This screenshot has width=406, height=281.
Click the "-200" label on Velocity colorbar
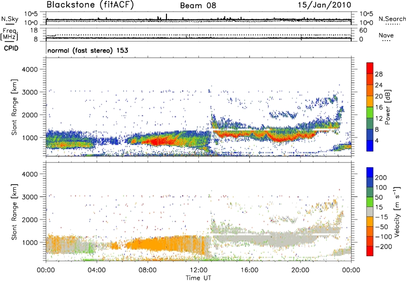(384, 247)
